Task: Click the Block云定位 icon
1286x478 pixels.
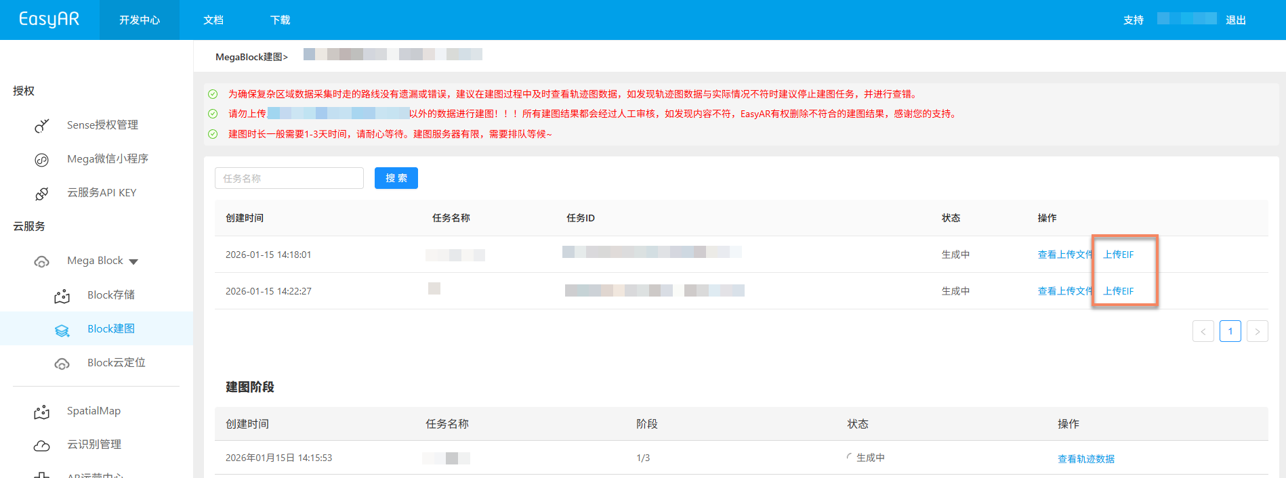Action: point(62,364)
